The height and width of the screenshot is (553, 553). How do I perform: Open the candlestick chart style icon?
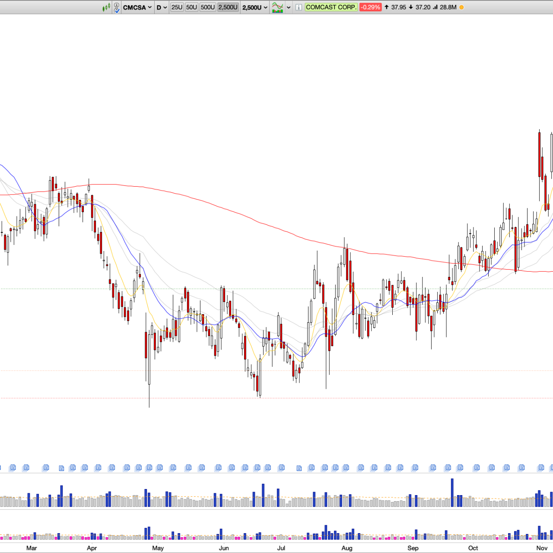(106, 7)
